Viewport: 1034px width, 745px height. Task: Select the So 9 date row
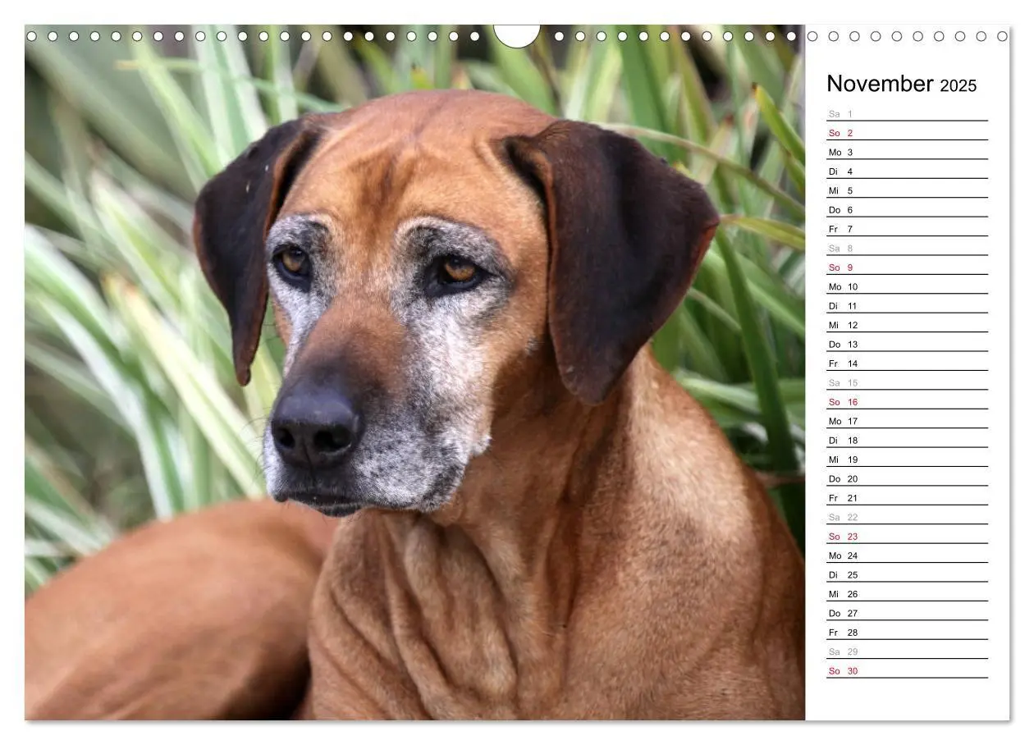point(907,267)
